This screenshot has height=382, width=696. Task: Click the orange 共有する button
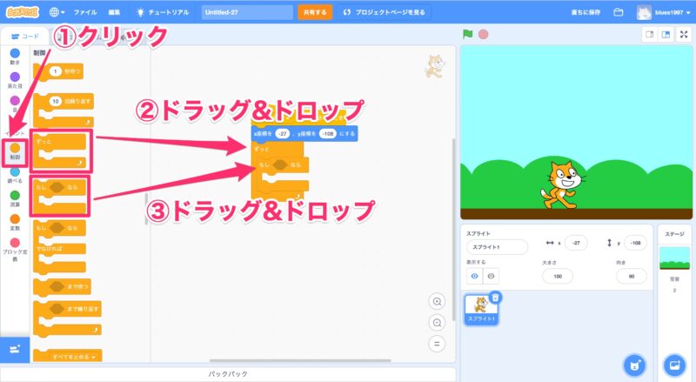point(314,13)
